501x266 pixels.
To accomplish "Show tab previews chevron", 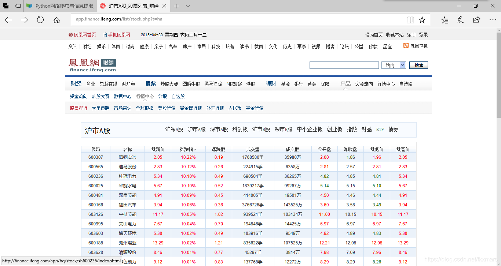I will coord(188,6).
